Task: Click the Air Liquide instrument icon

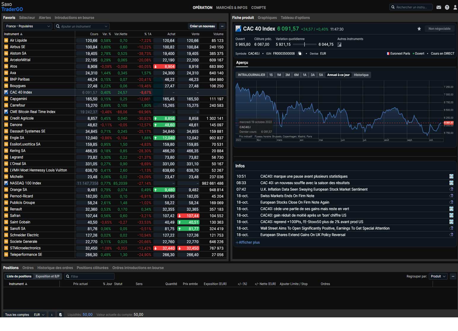Action: [x=6, y=40]
